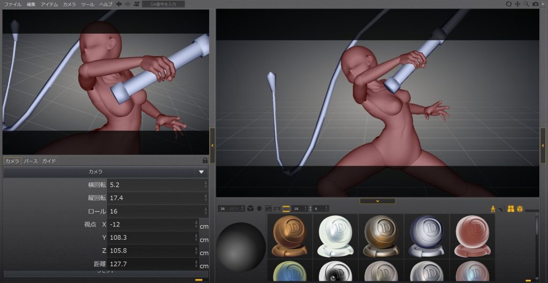Open the ツール menu
This screenshot has height=283, width=548.
(87, 4)
